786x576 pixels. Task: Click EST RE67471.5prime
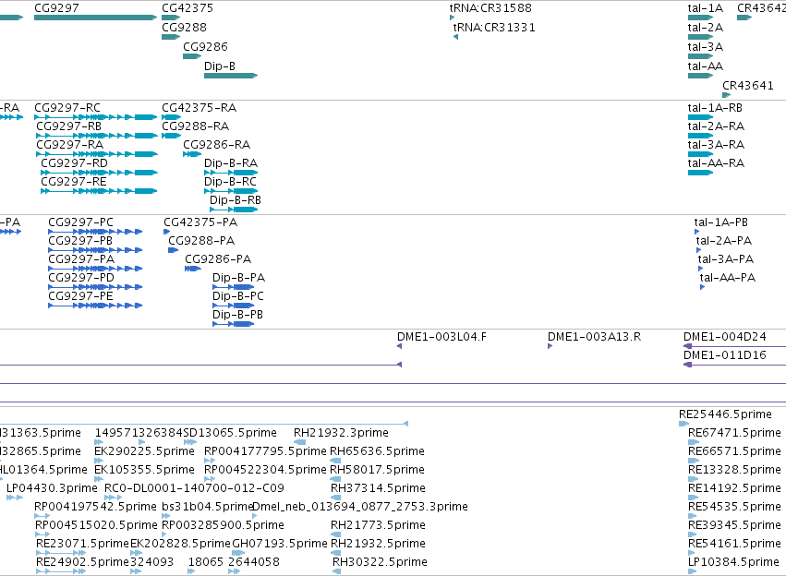(x=694, y=443)
